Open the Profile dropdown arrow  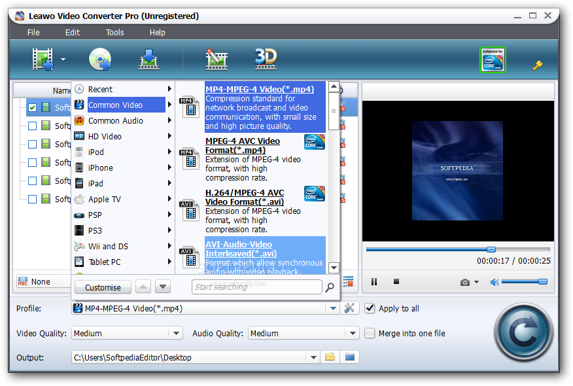pos(333,309)
